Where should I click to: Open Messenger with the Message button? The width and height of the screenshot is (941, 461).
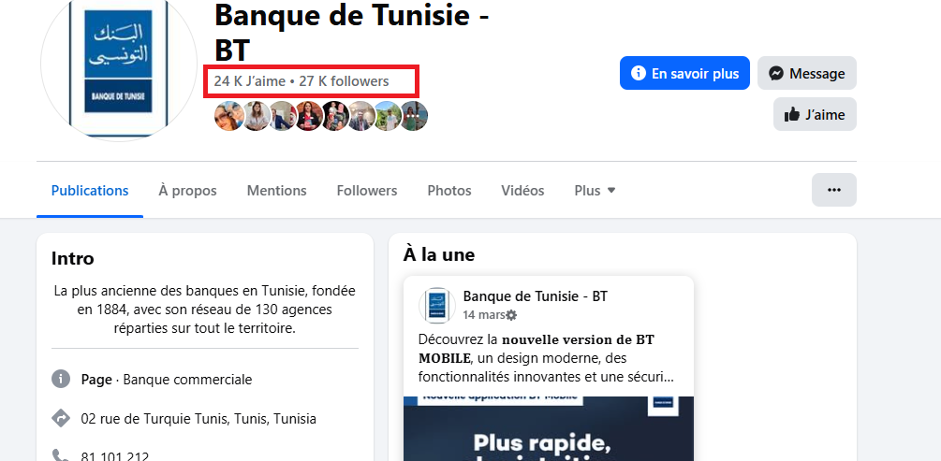806,73
